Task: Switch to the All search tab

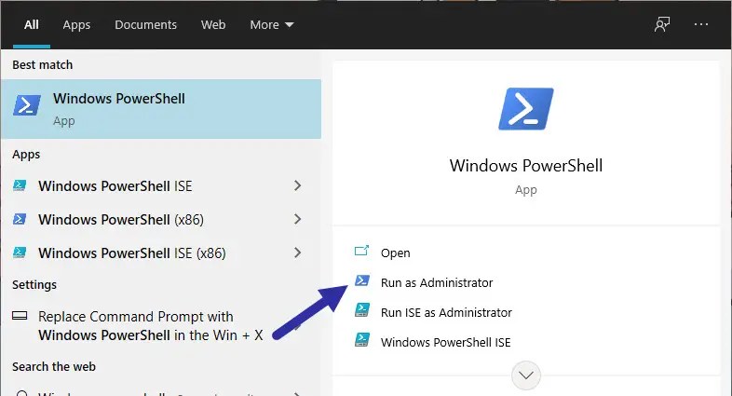Action: point(32,25)
